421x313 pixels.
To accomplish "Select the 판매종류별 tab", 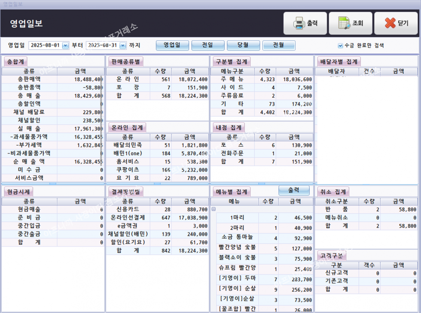I will coord(126,61).
